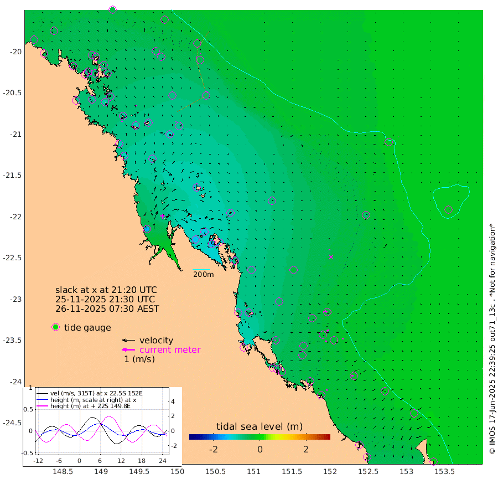Click the 'tidal sea level (m)' title
The width and height of the screenshot is (498, 484).
coord(260,426)
